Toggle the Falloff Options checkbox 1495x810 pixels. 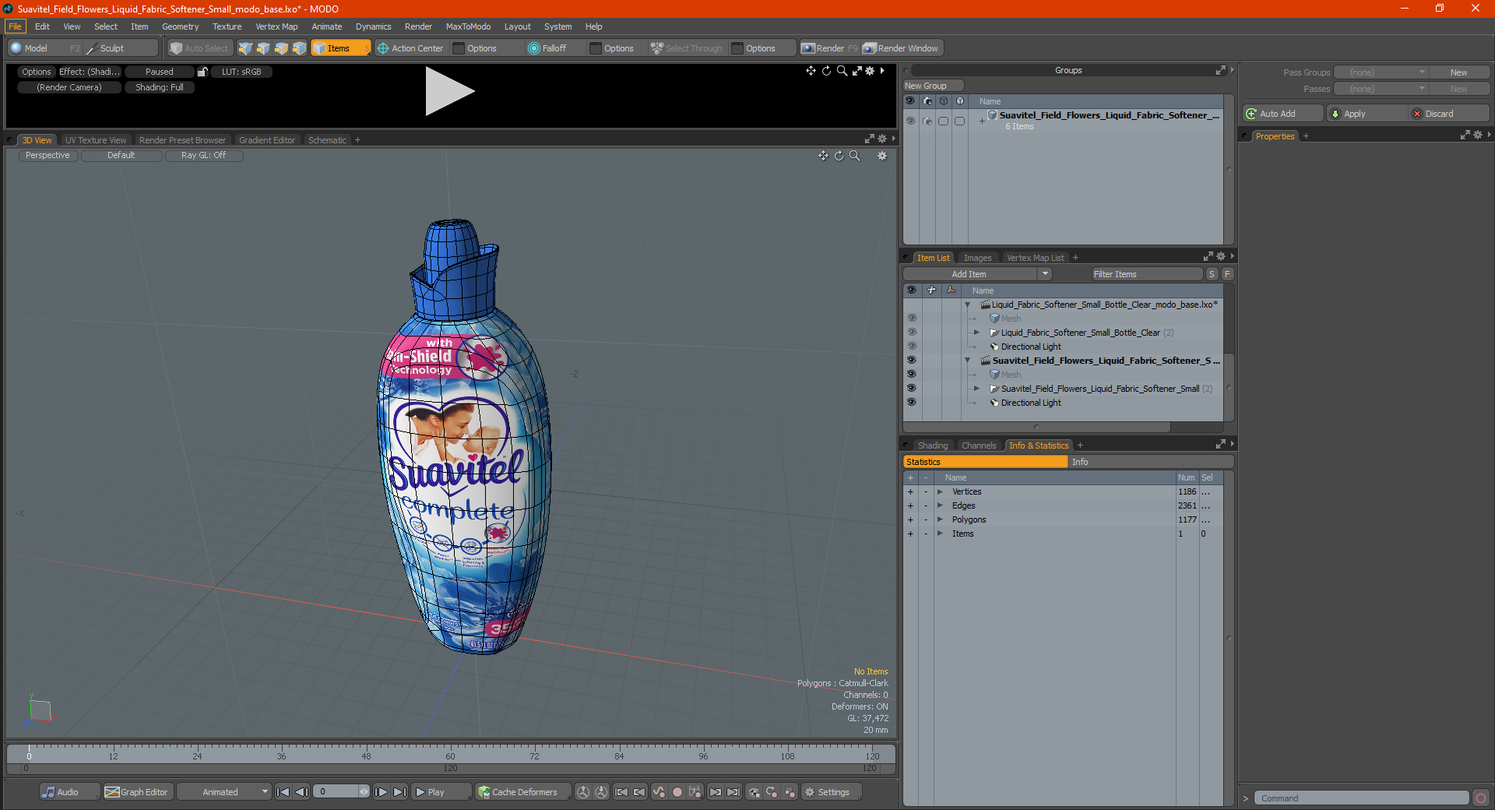[596, 48]
